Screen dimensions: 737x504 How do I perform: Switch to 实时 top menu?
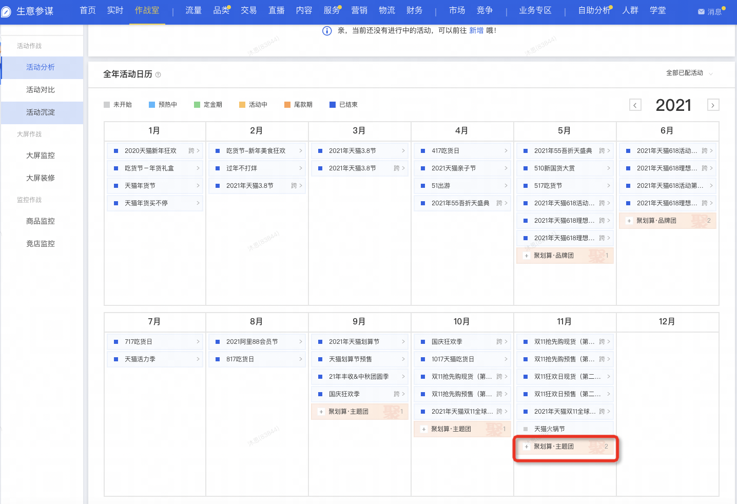(x=115, y=10)
